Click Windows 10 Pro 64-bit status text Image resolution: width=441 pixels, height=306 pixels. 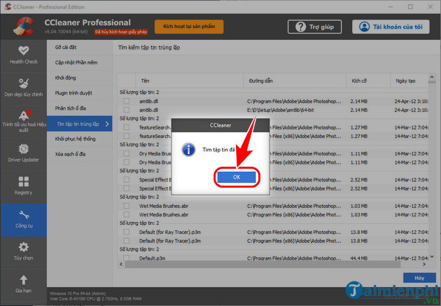78,293
